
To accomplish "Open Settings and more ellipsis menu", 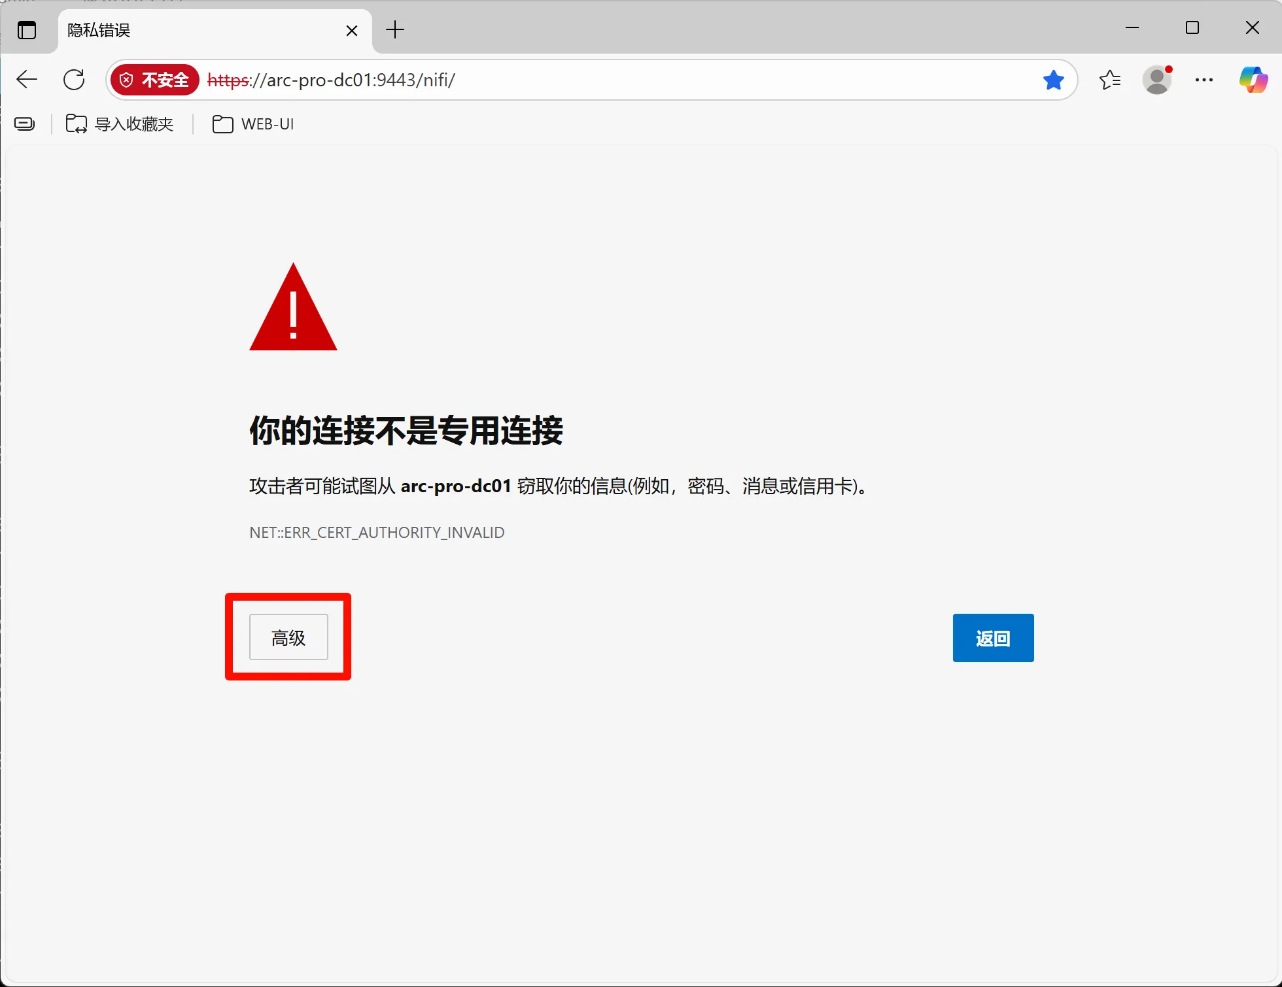I will pyautogui.click(x=1204, y=80).
